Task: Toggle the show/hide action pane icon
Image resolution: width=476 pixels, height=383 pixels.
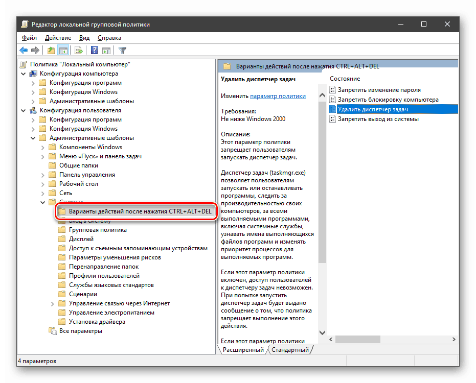Action: click(x=106, y=50)
